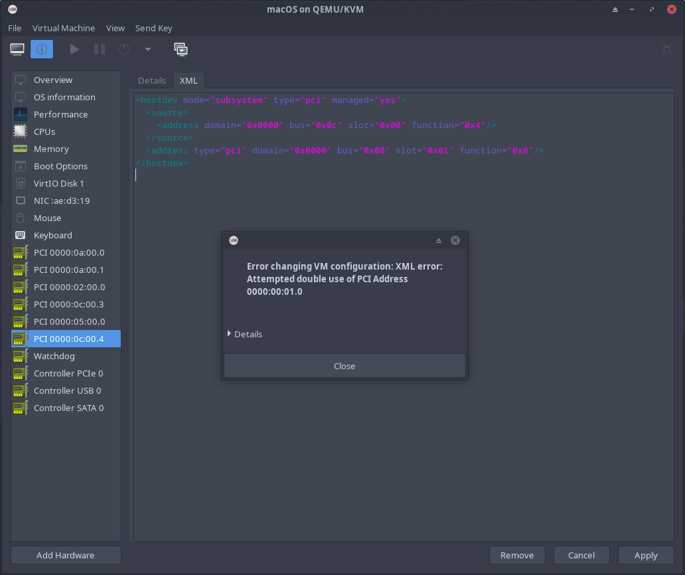Click the manage snapshots icon
Screen dimensions: 685x575
click(181, 49)
